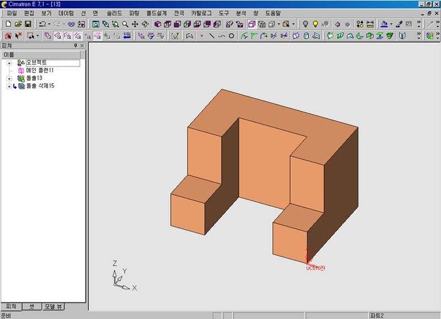Switch to the 모델 뷰 tab
This screenshot has width=441, height=319.
53,306
